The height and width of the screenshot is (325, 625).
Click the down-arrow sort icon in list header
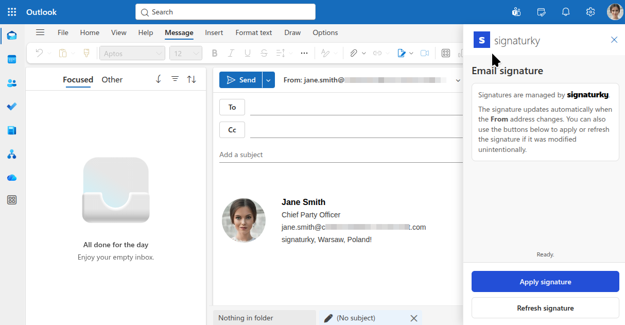pos(159,79)
